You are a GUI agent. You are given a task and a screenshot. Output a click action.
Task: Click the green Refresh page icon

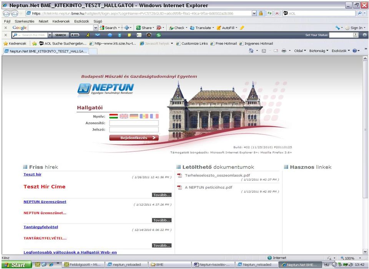[269, 13]
